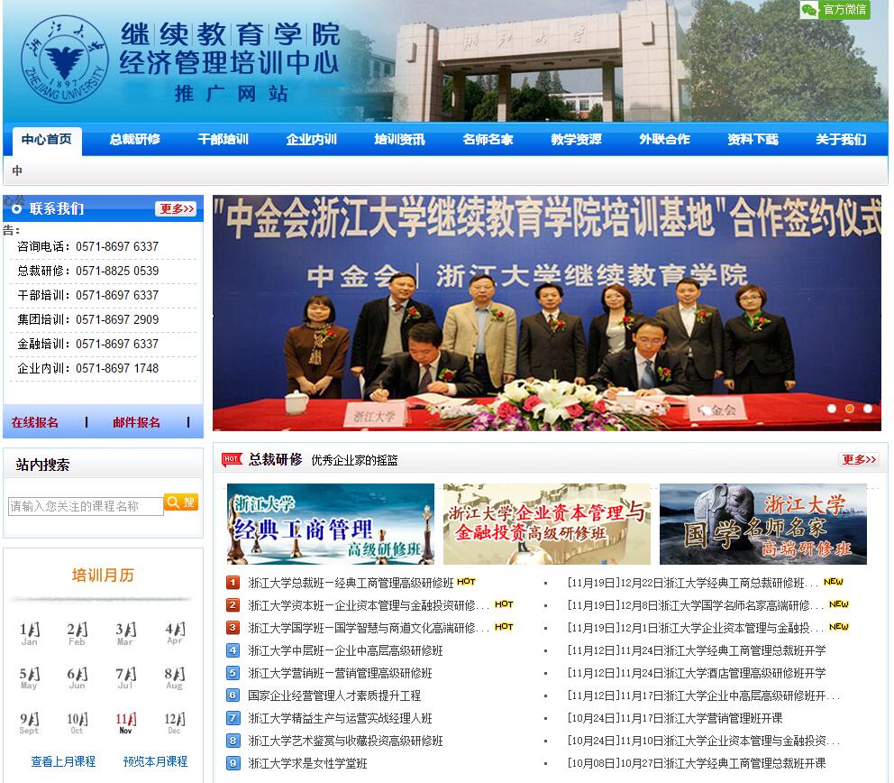Show the last banner slide dot
This screenshot has height=783, width=894.
(x=868, y=409)
